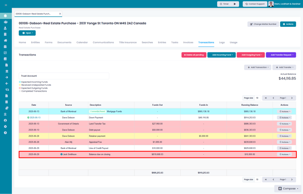Click the home icon in left sidebar
This screenshot has width=303, height=194.
pyautogui.click(x=5, y=41)
